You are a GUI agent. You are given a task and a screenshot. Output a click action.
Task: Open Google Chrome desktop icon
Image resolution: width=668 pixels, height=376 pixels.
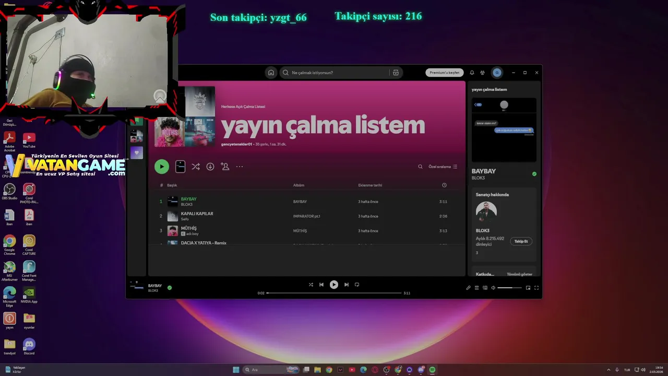pos(9,245)
